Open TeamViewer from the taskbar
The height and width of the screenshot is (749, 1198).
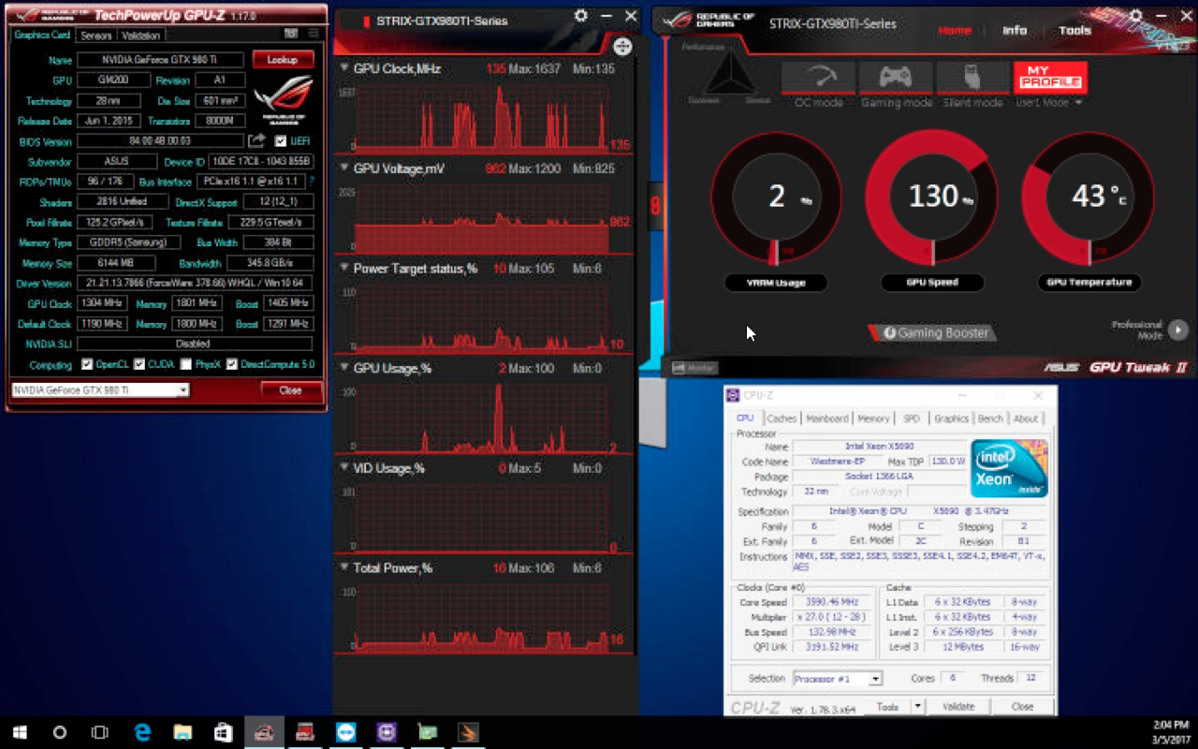click(x=345, y=732)
